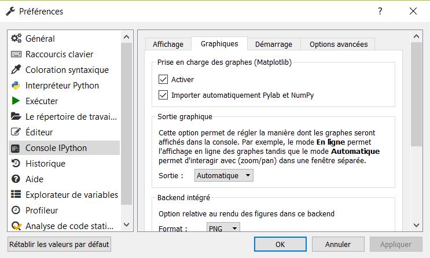Screen dimensions: 430x258
Task: Open the Format PNG dropdown
Action: tap(223, 228)
